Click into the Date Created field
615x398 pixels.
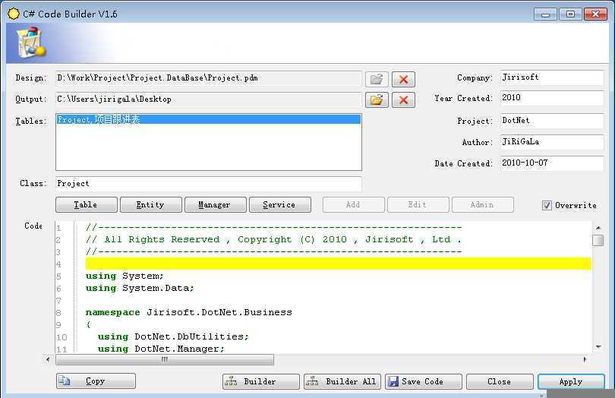pos(552,163)
